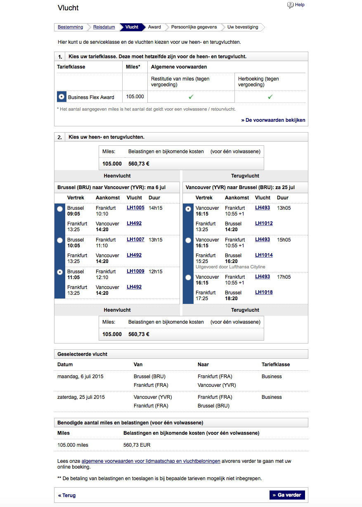Click 'De voorwaarden bekijken' link
Screen dimensions: 362x507
[x=273, y=120]
